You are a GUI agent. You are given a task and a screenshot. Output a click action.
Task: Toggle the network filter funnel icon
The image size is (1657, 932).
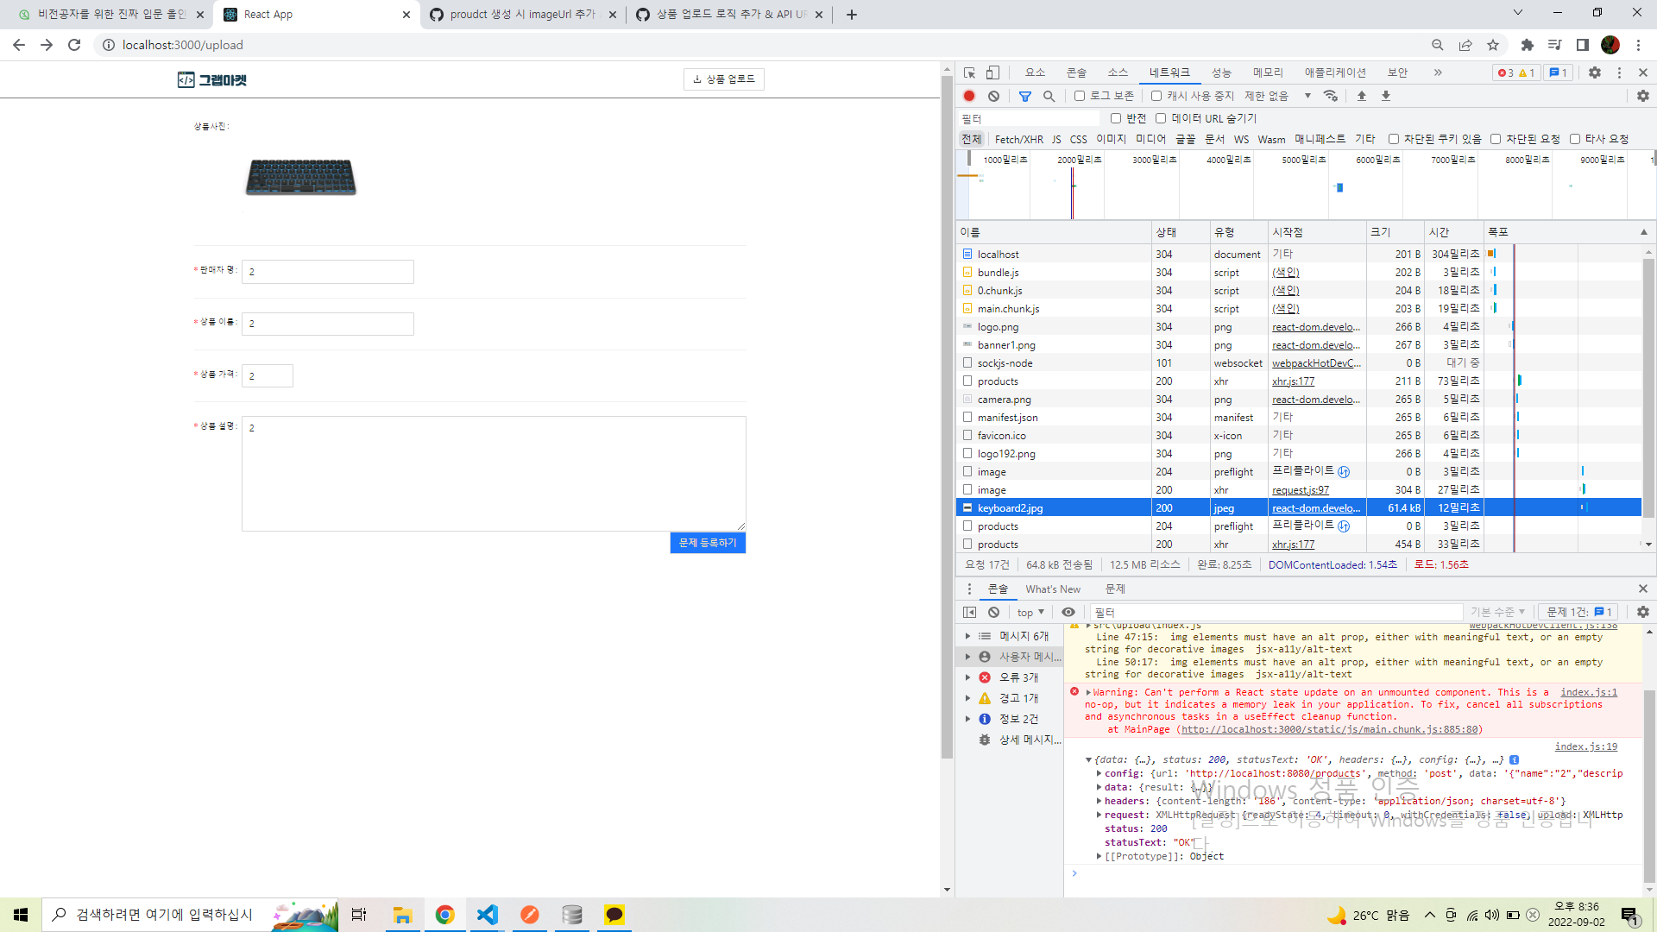tap(1024, 96)
